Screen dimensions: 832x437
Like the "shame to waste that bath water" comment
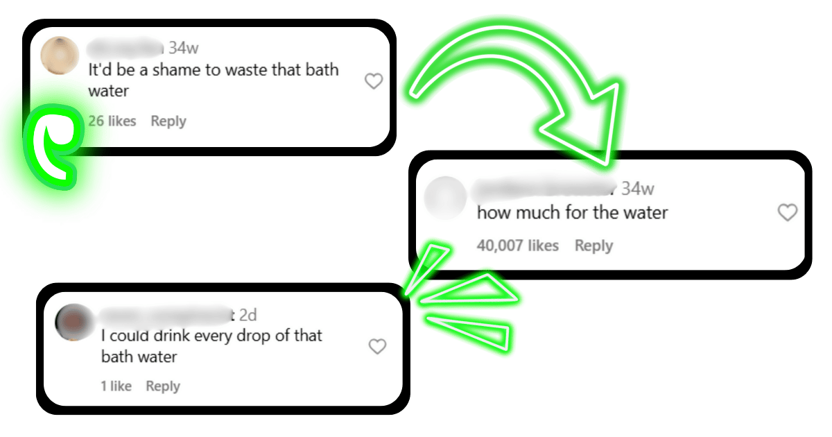[x=374, y=82]
